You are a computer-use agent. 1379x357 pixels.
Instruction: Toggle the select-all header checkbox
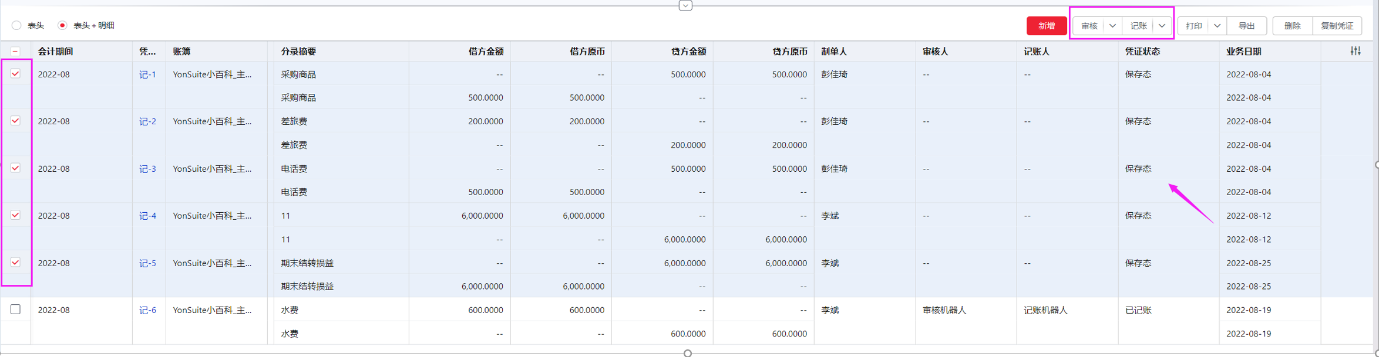point(15,51)
